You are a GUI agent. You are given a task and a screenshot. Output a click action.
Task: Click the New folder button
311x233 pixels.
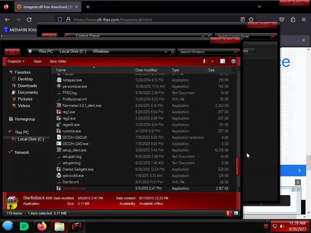pyautogui.click(x=58, y=61)
